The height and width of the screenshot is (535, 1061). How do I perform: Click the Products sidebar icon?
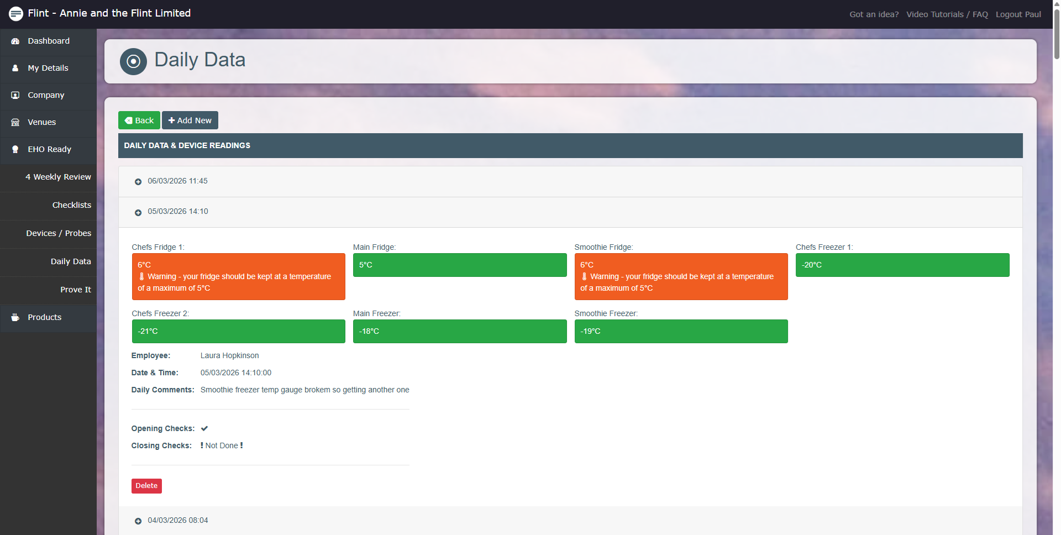(15, 318)
